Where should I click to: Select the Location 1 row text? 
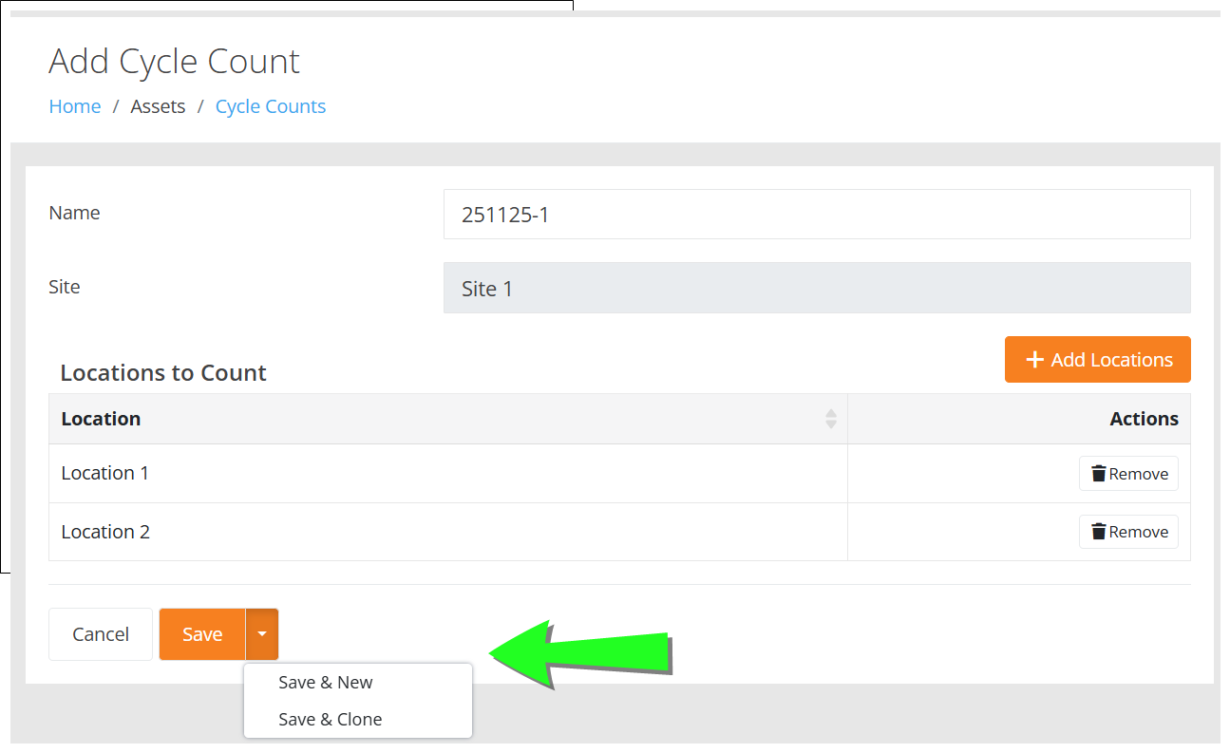click(105, 473)
